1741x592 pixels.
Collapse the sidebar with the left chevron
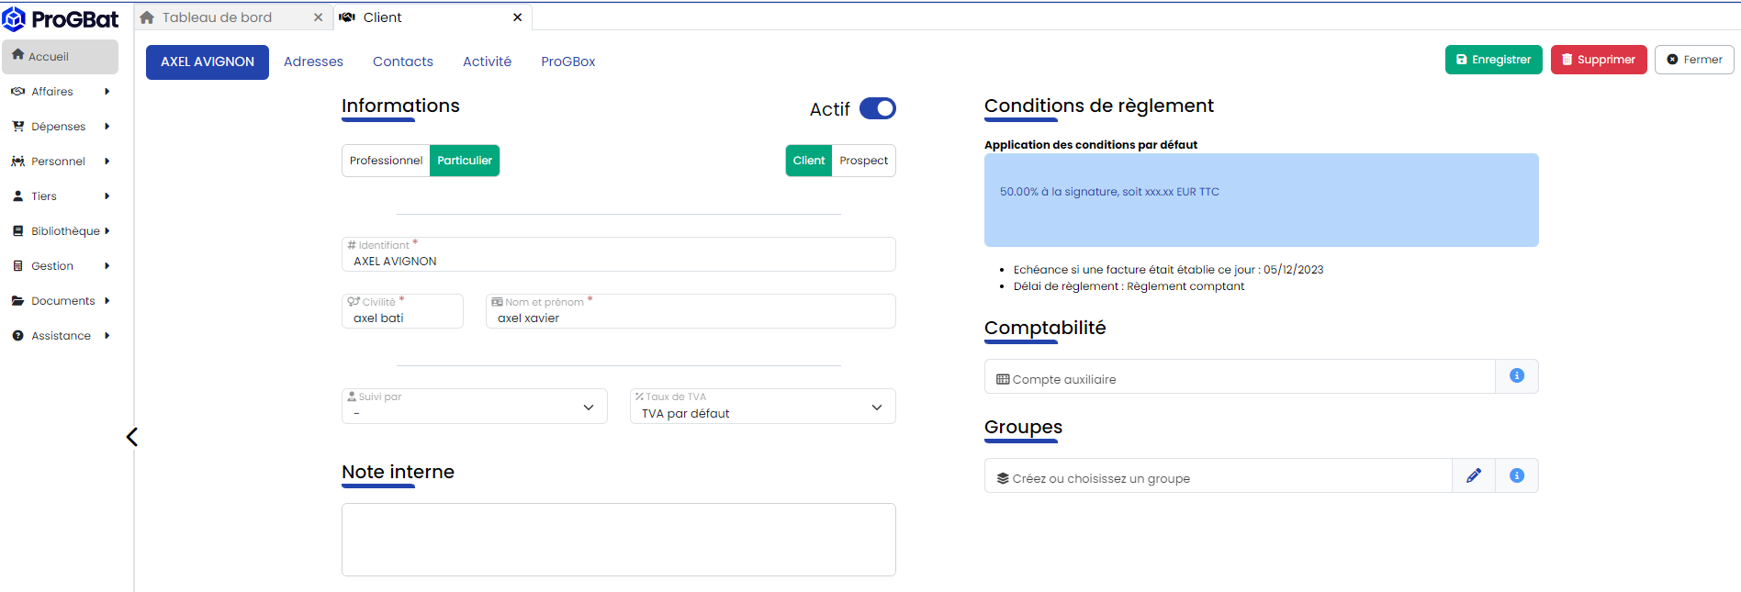click(x=132, y=437)
